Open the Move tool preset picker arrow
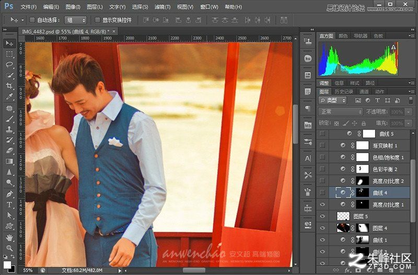 22,20
